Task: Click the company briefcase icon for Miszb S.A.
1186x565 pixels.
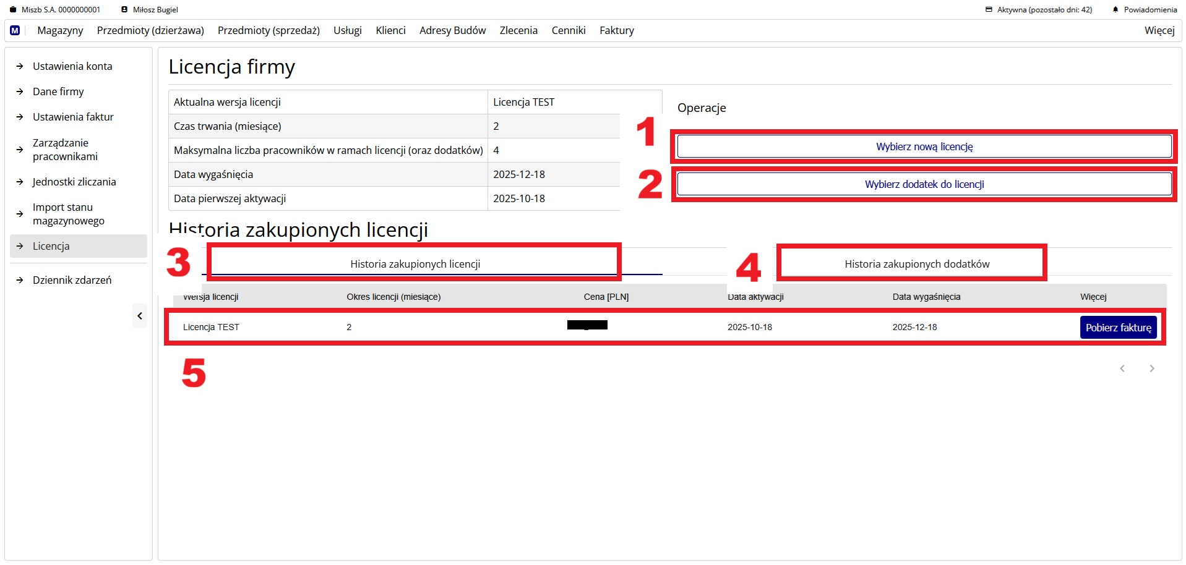Action: click(x=13, y=10)
